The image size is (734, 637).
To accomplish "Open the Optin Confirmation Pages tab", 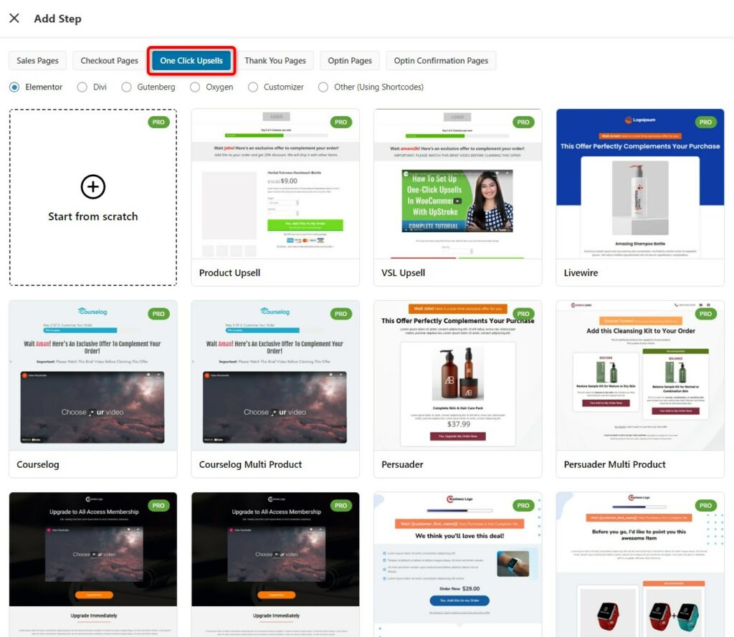I will pyautogui.click(x=441, y=60).
